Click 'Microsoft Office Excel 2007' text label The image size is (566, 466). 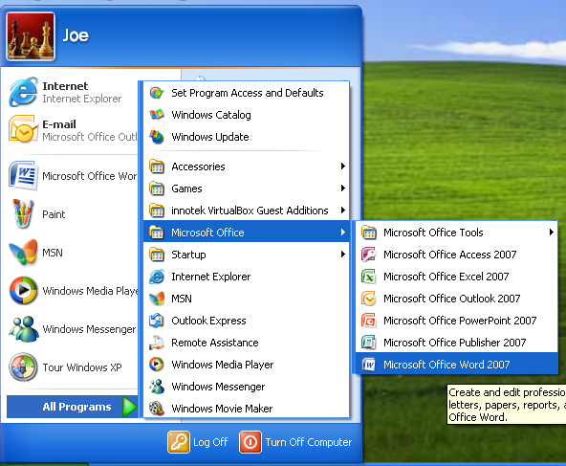click(x=446, y=277)
